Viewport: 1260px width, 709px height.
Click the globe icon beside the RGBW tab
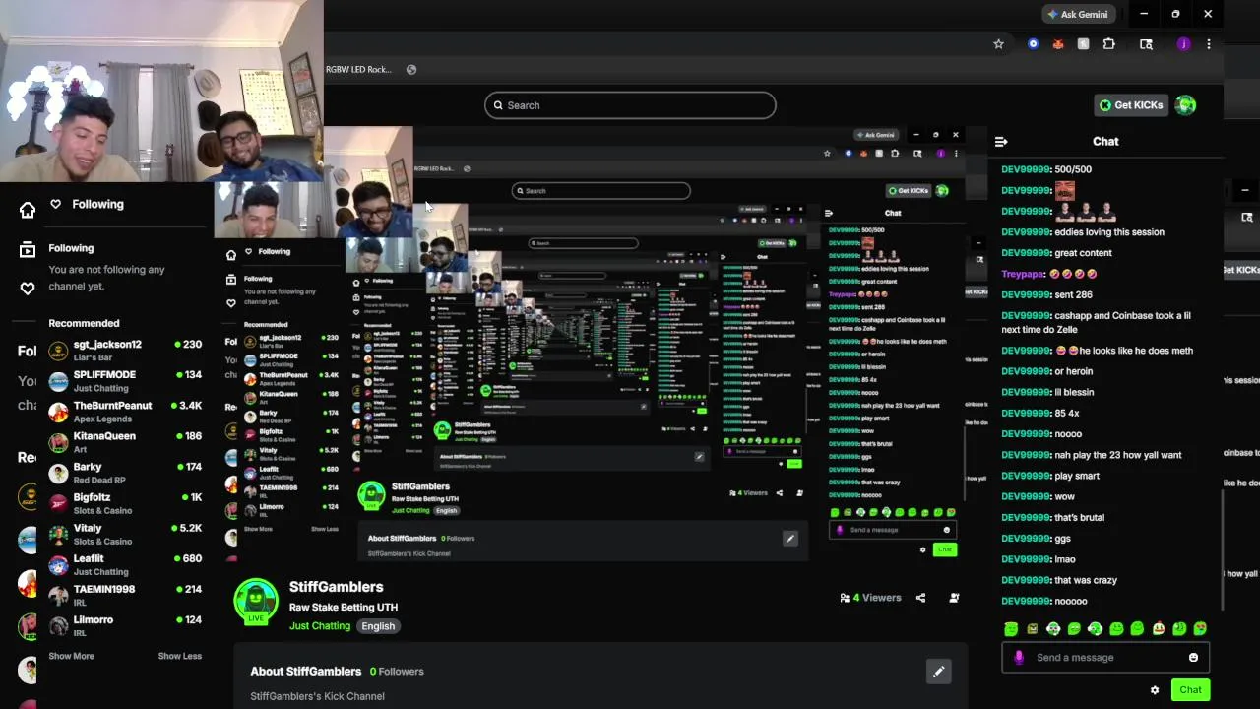411,70
